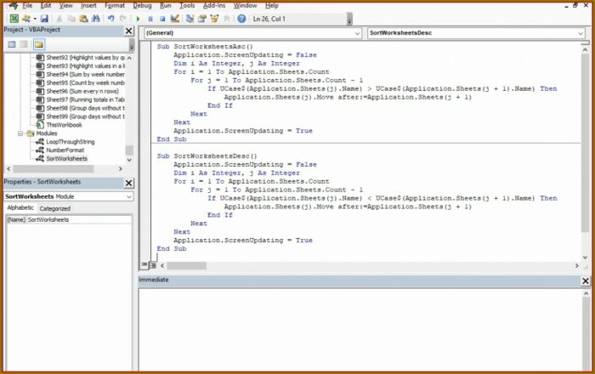Click the Redo arrow icon
Image resolution: width=595 pixels, height=374 pixels.
point(123,19)
